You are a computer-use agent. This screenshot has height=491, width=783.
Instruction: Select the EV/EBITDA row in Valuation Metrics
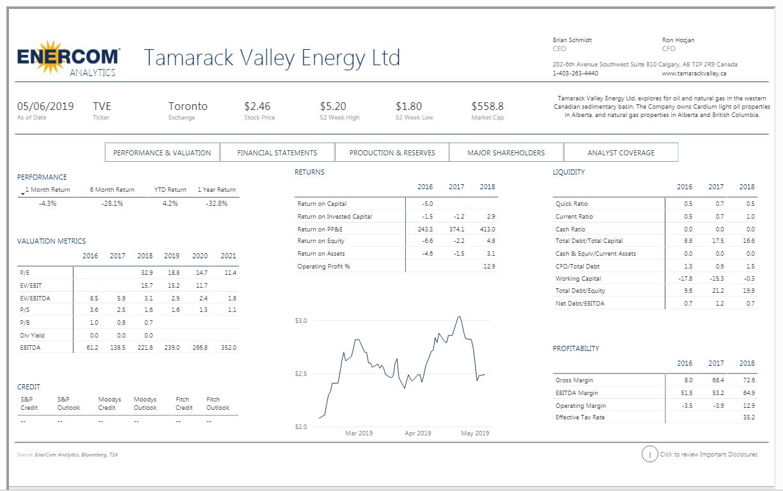(36, 297)
